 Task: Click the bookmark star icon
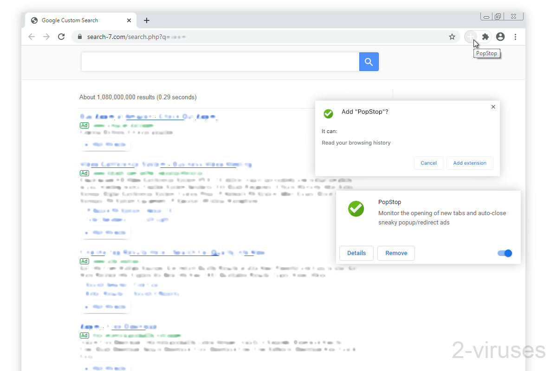tap(452, 37)
